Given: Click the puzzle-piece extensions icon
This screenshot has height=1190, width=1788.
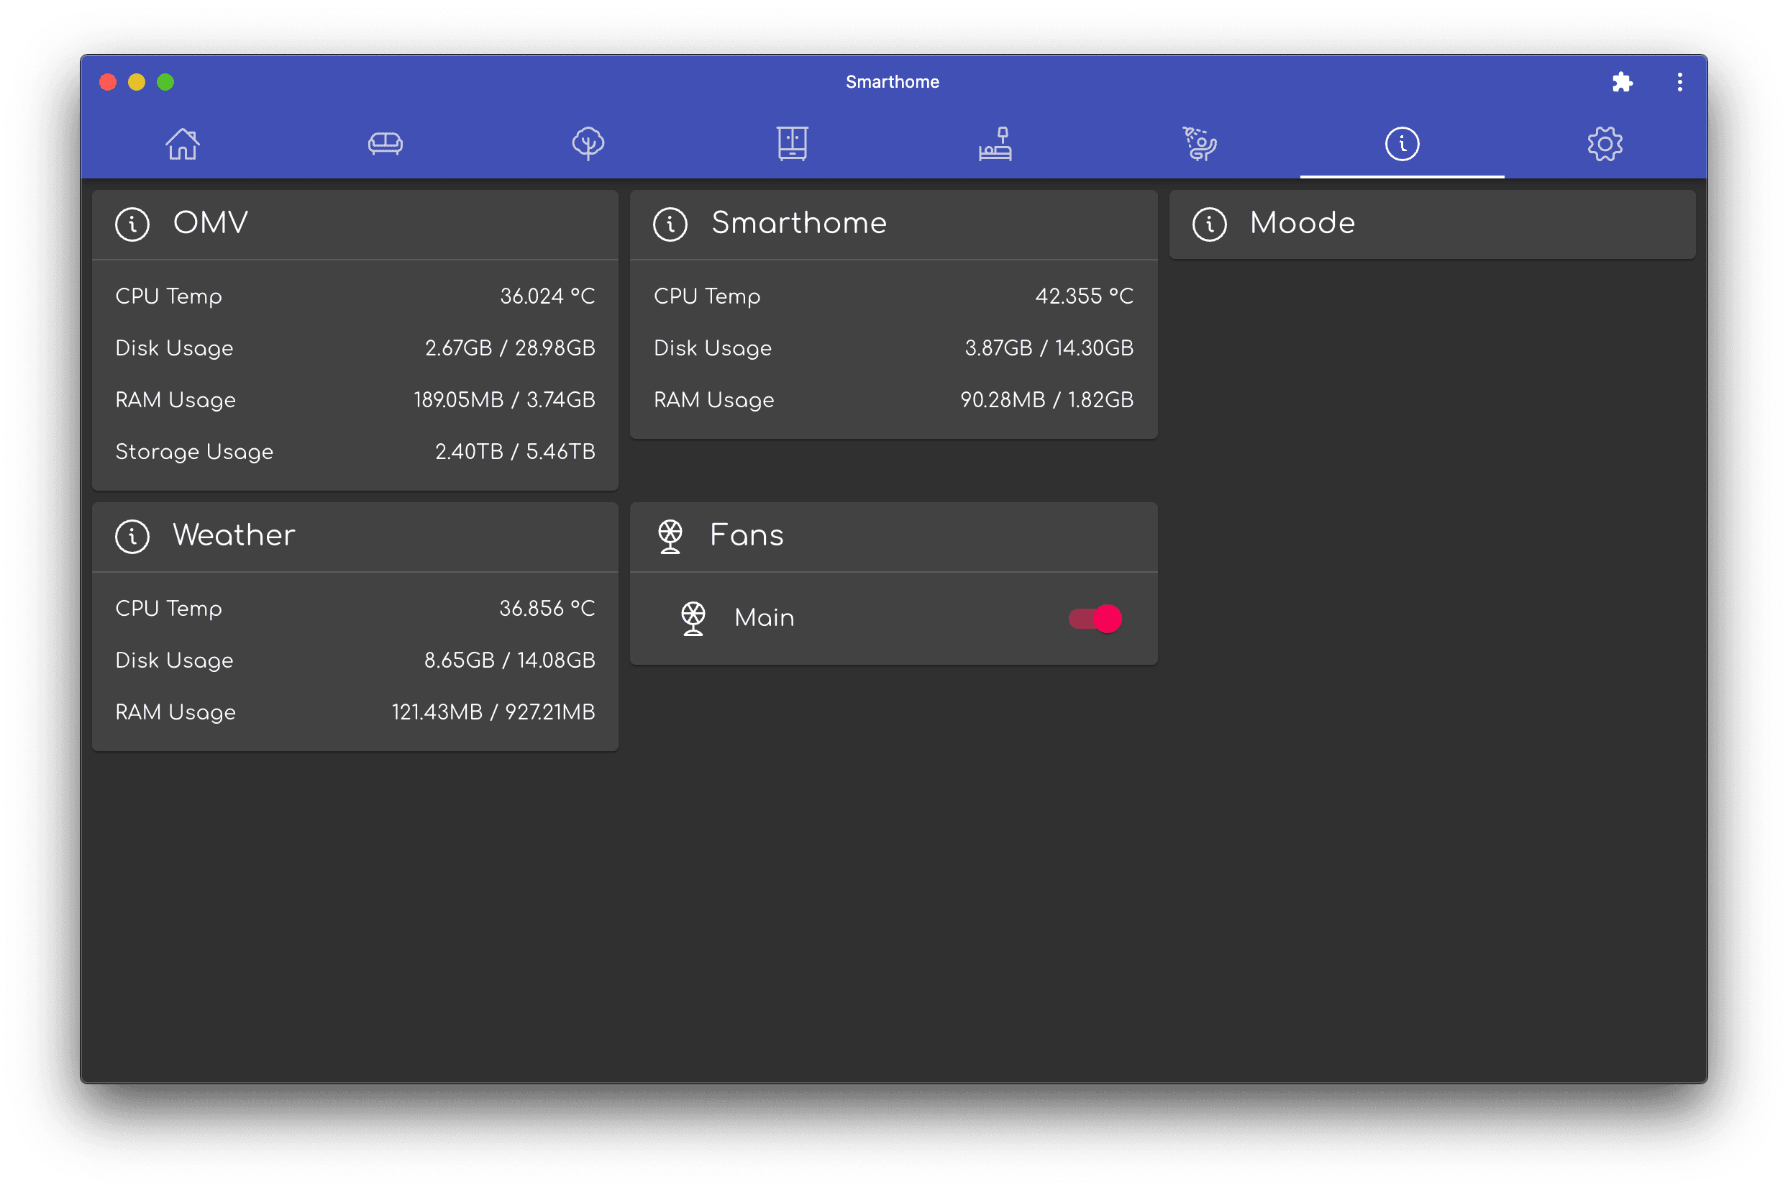Looking at the screenshot, I should coord(1622,82).
